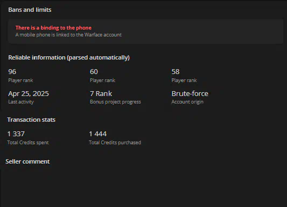Viewport: 287px width, 207px height.
Task: Click the Bans and limits heading
Action: [30, 10]
